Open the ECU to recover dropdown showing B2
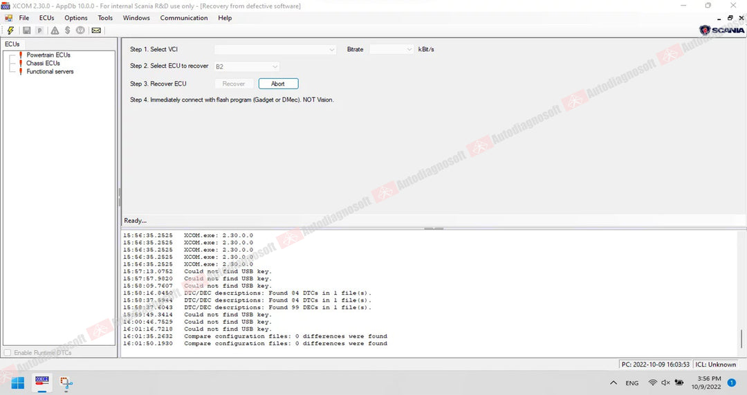The image size is (747, 395). (247, 66)
